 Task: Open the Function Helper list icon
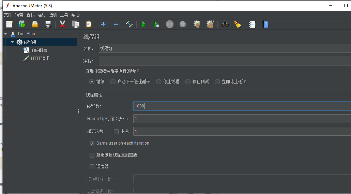(252, 24)
